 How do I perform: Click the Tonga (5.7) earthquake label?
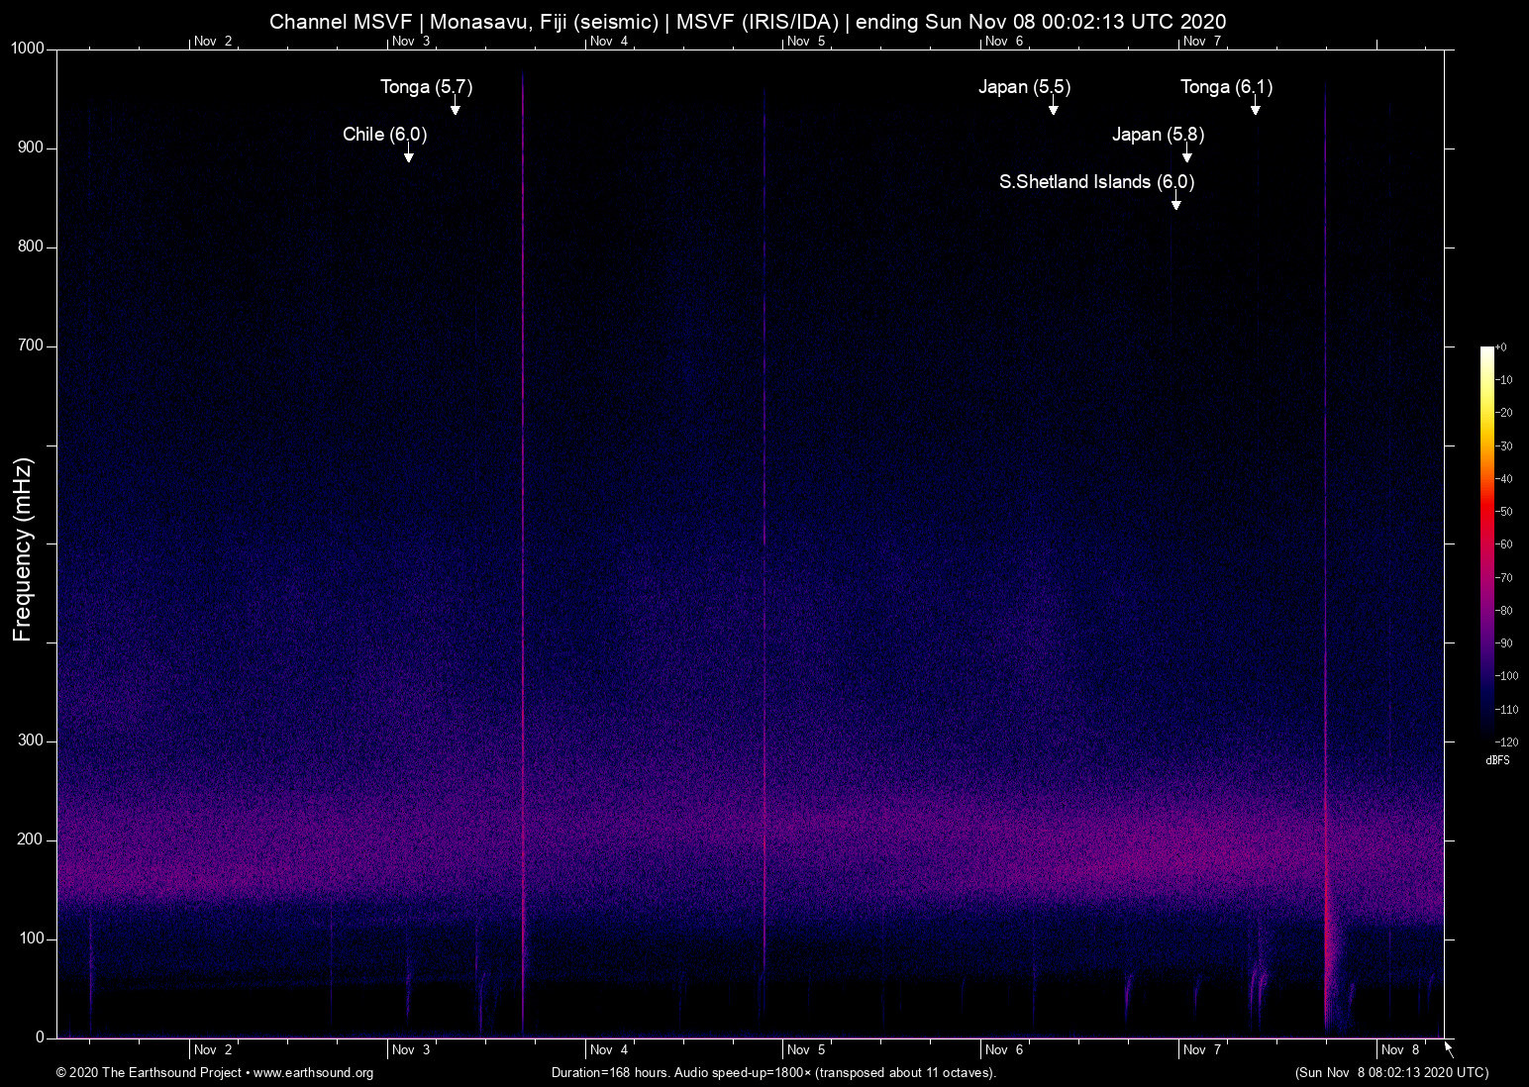(x=426, y=87)
